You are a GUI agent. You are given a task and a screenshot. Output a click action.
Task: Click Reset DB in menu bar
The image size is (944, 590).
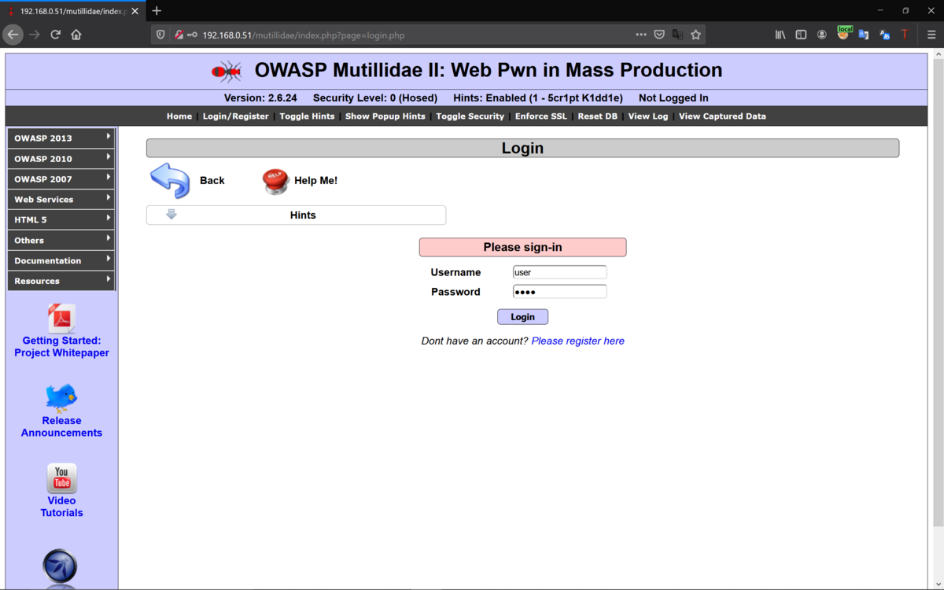click(x=598, y=116)
